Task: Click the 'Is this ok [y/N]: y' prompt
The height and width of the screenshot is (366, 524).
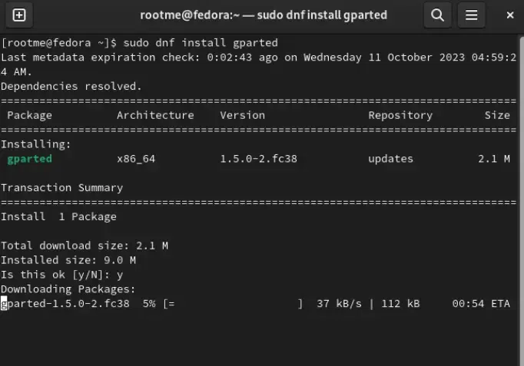Action: (62, 275)
